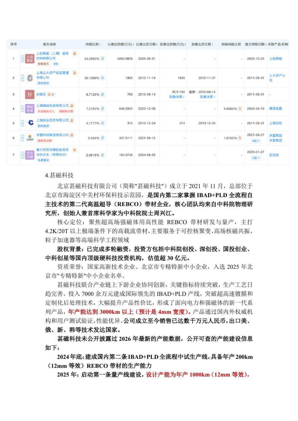Open the C轮 dropdown under 2025-01-27
This screenshot has height=421, width=298.
click(x=256, y=158)
